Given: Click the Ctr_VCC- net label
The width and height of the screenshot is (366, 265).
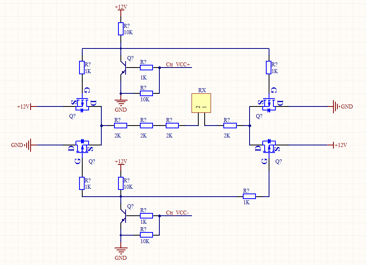Looking at the screenshot, I should pyautogui.click(x=177, y=213).
